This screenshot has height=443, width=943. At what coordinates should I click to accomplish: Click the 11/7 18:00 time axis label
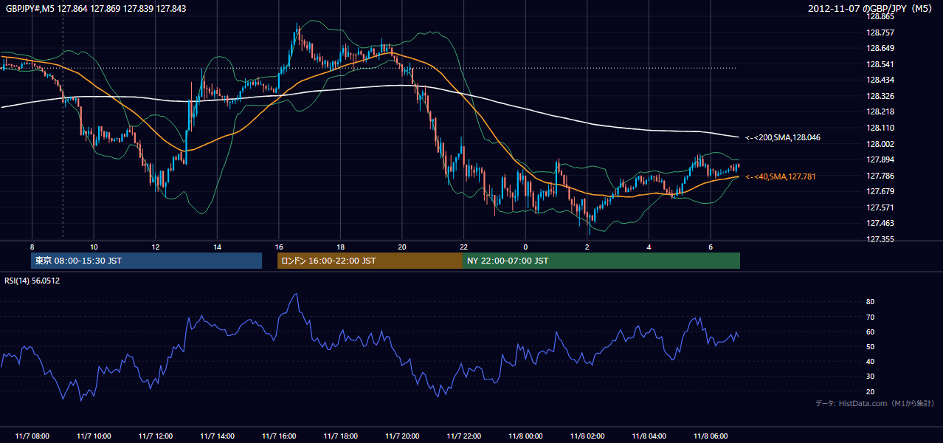340,436
